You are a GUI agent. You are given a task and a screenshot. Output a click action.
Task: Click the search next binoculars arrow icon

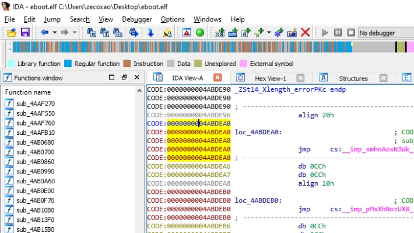coord(134,33)
